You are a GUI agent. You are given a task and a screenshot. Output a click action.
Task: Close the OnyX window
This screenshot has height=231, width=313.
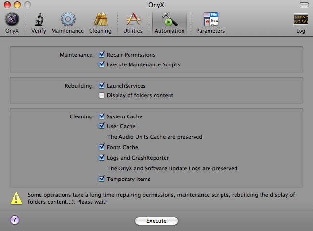pyautogui.click(x=7, y=5)
